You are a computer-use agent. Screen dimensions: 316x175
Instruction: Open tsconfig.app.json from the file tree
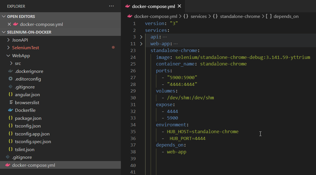click(32, 134)
